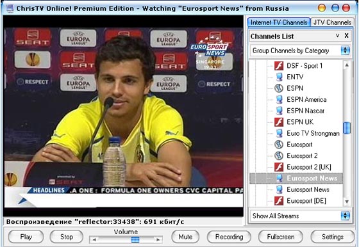359x247 pixels.
Task: Switch to the JTV Channels tab
Action: (x=332, y=22)
